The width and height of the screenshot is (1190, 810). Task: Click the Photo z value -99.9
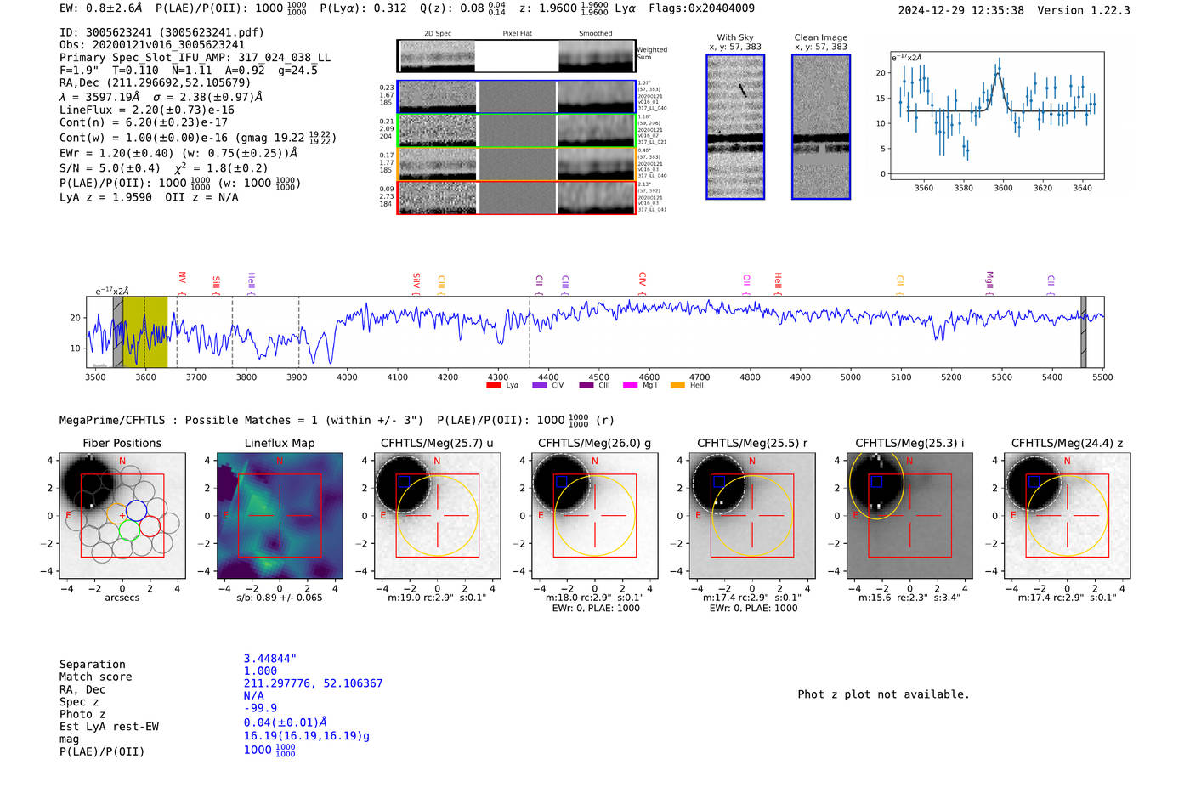coord(260,708)
